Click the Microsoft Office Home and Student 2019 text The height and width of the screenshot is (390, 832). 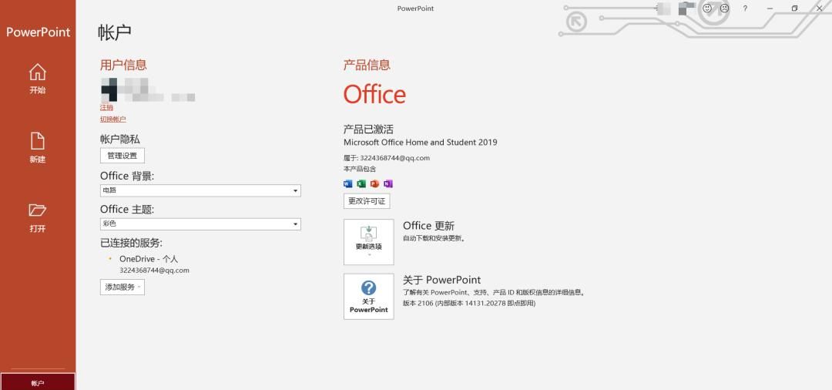(x=421, y=143)
